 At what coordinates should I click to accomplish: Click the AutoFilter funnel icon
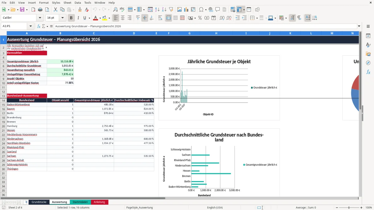pos(171,10)
